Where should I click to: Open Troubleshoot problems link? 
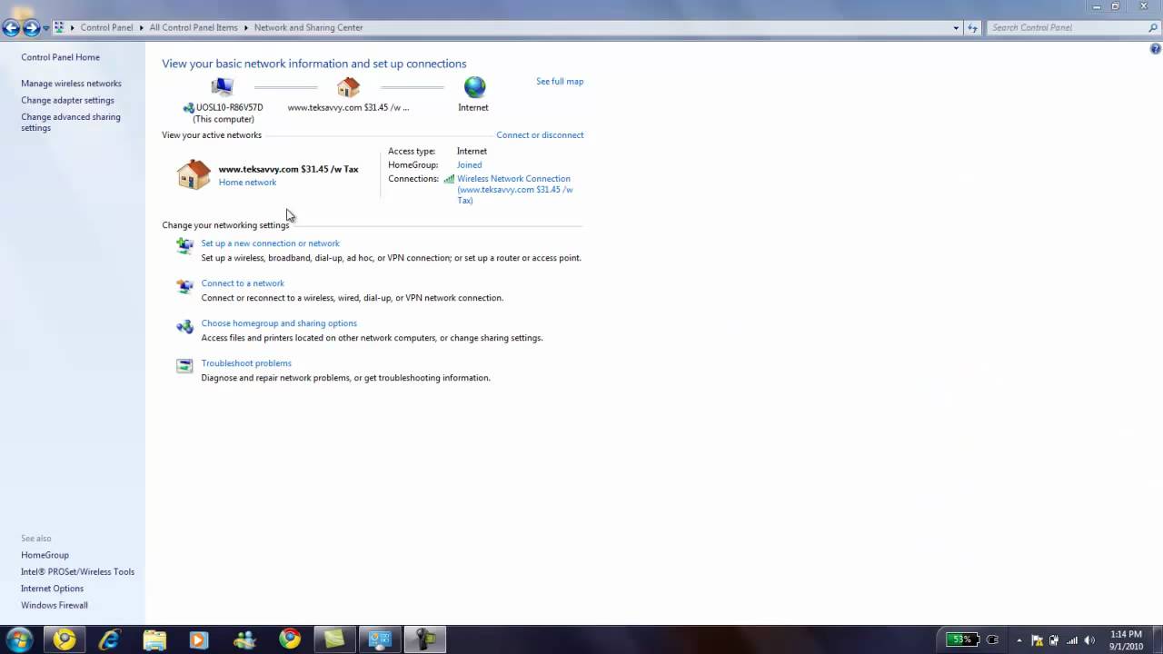click(x=246, y=363)
